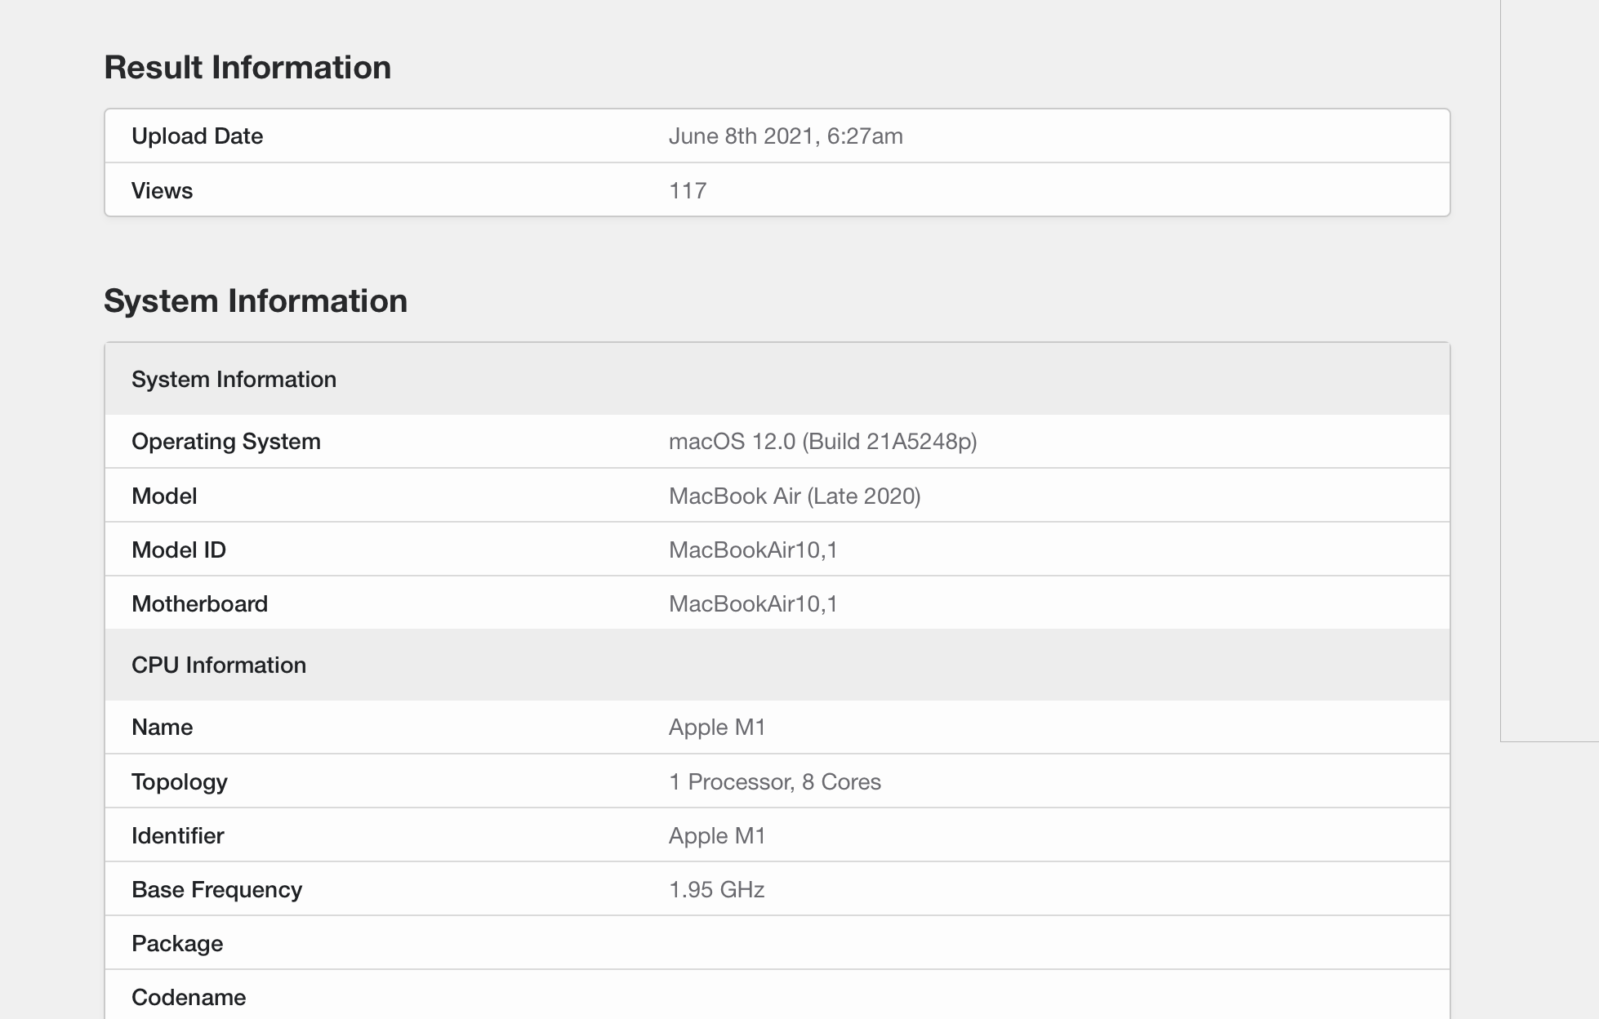The width and height of the screenshot is (1599, 1019).
Task: Select the Topology row
Action: point(180,781)
